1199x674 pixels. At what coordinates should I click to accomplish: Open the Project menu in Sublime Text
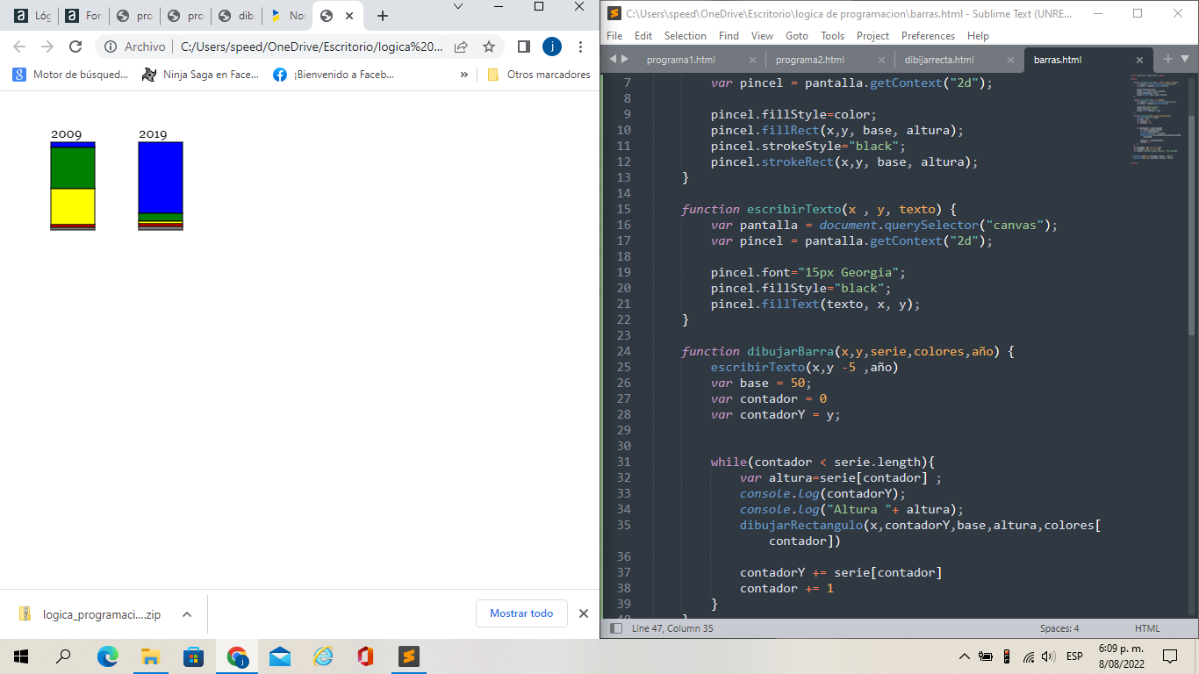pos(872,36)
